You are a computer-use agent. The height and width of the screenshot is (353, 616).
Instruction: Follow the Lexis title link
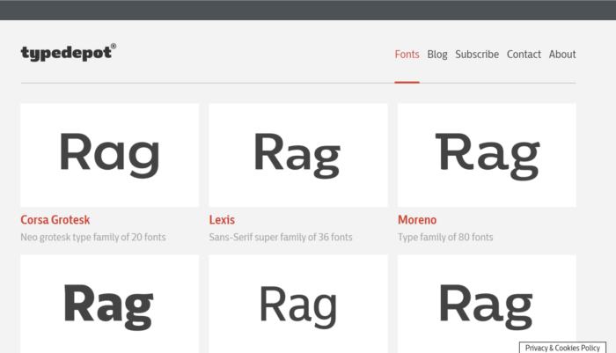[222, 220]
